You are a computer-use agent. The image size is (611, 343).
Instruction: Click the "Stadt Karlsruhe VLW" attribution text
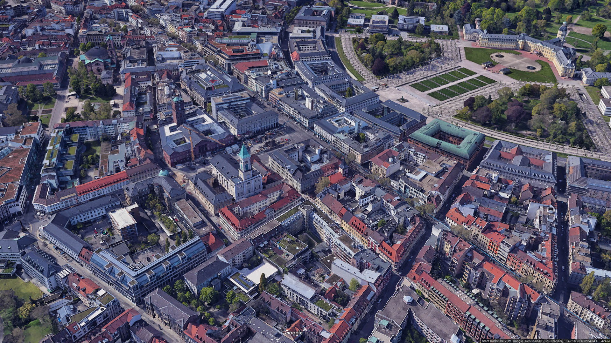click(x=496, y=341)
